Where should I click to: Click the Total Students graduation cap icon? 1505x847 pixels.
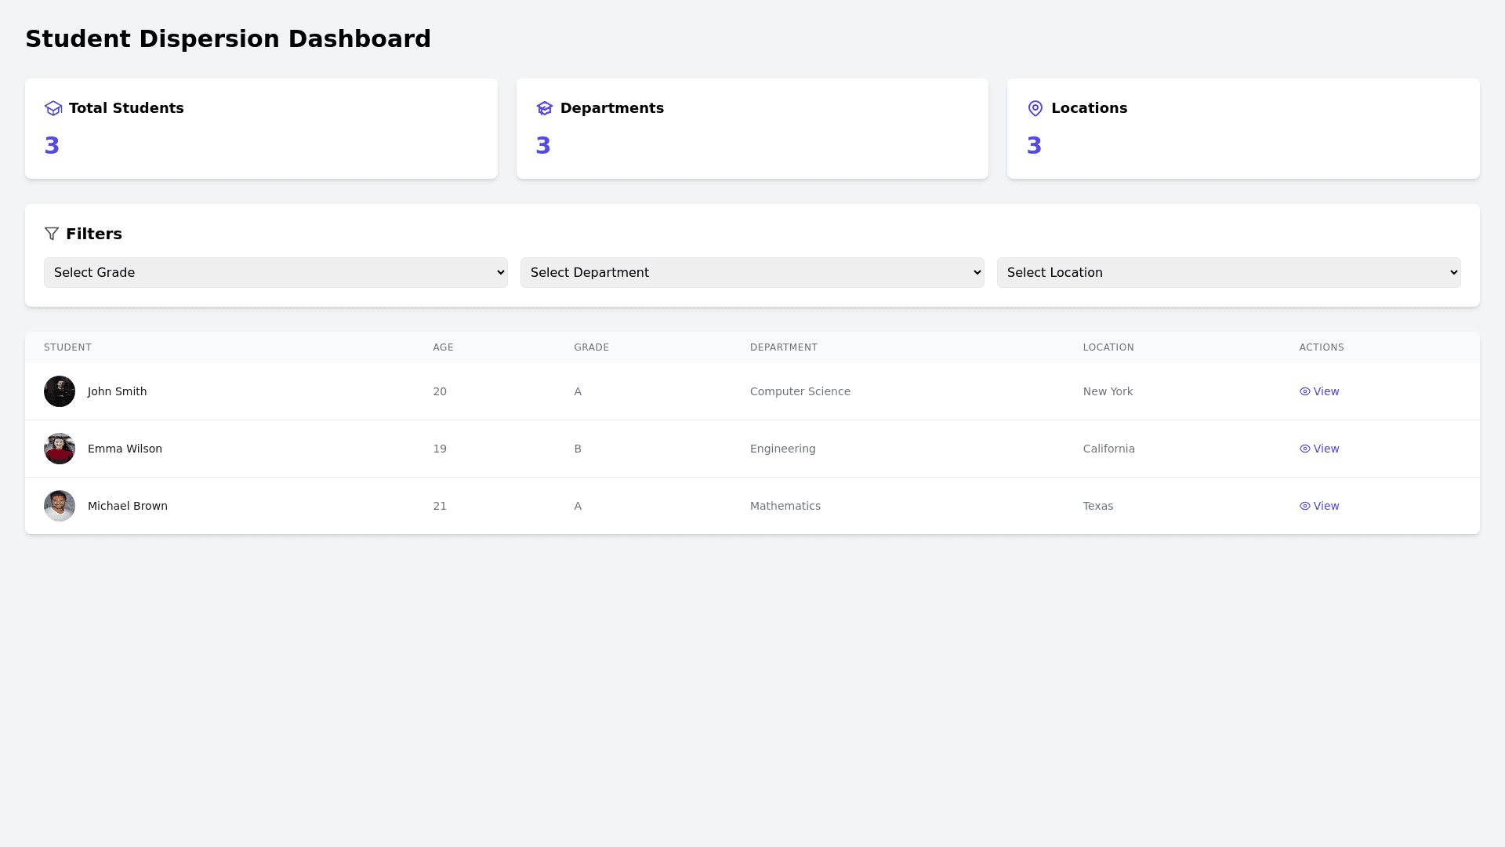coord(53,108)
